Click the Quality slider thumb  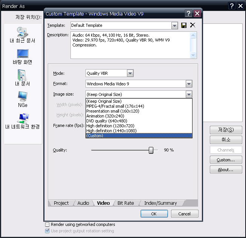click(151, 150)
